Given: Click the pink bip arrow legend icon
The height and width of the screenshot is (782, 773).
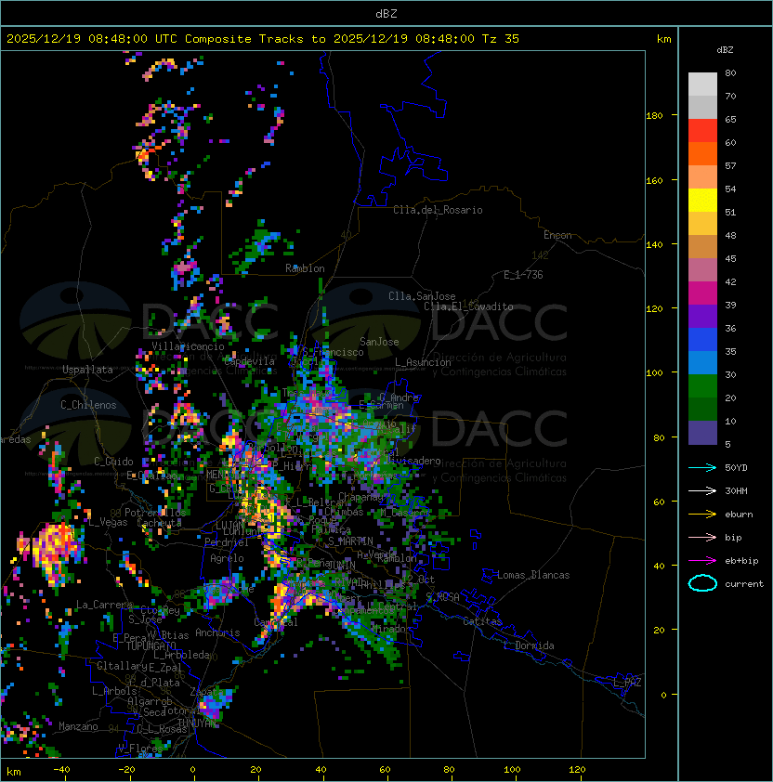Looking at the screenshot, I should (x=702, y=537).
